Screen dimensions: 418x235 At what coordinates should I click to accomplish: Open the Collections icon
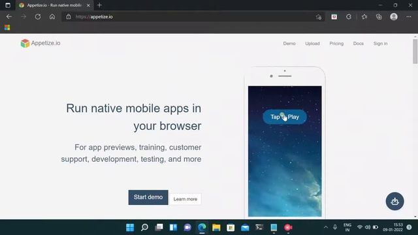(x=379, y=17)
